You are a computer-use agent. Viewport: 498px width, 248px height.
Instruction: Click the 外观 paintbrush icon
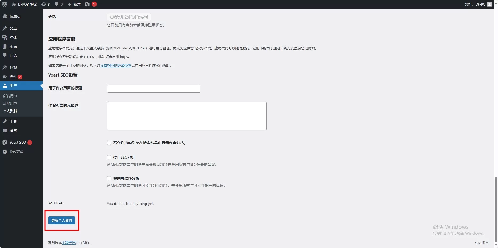coord(5,68)
